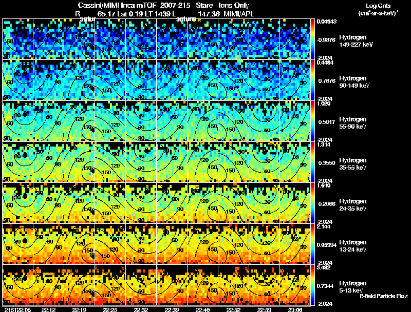The image size is (411, 312).
Task: Click the 0.4484 colorbar maximum value
Action: 325,63
